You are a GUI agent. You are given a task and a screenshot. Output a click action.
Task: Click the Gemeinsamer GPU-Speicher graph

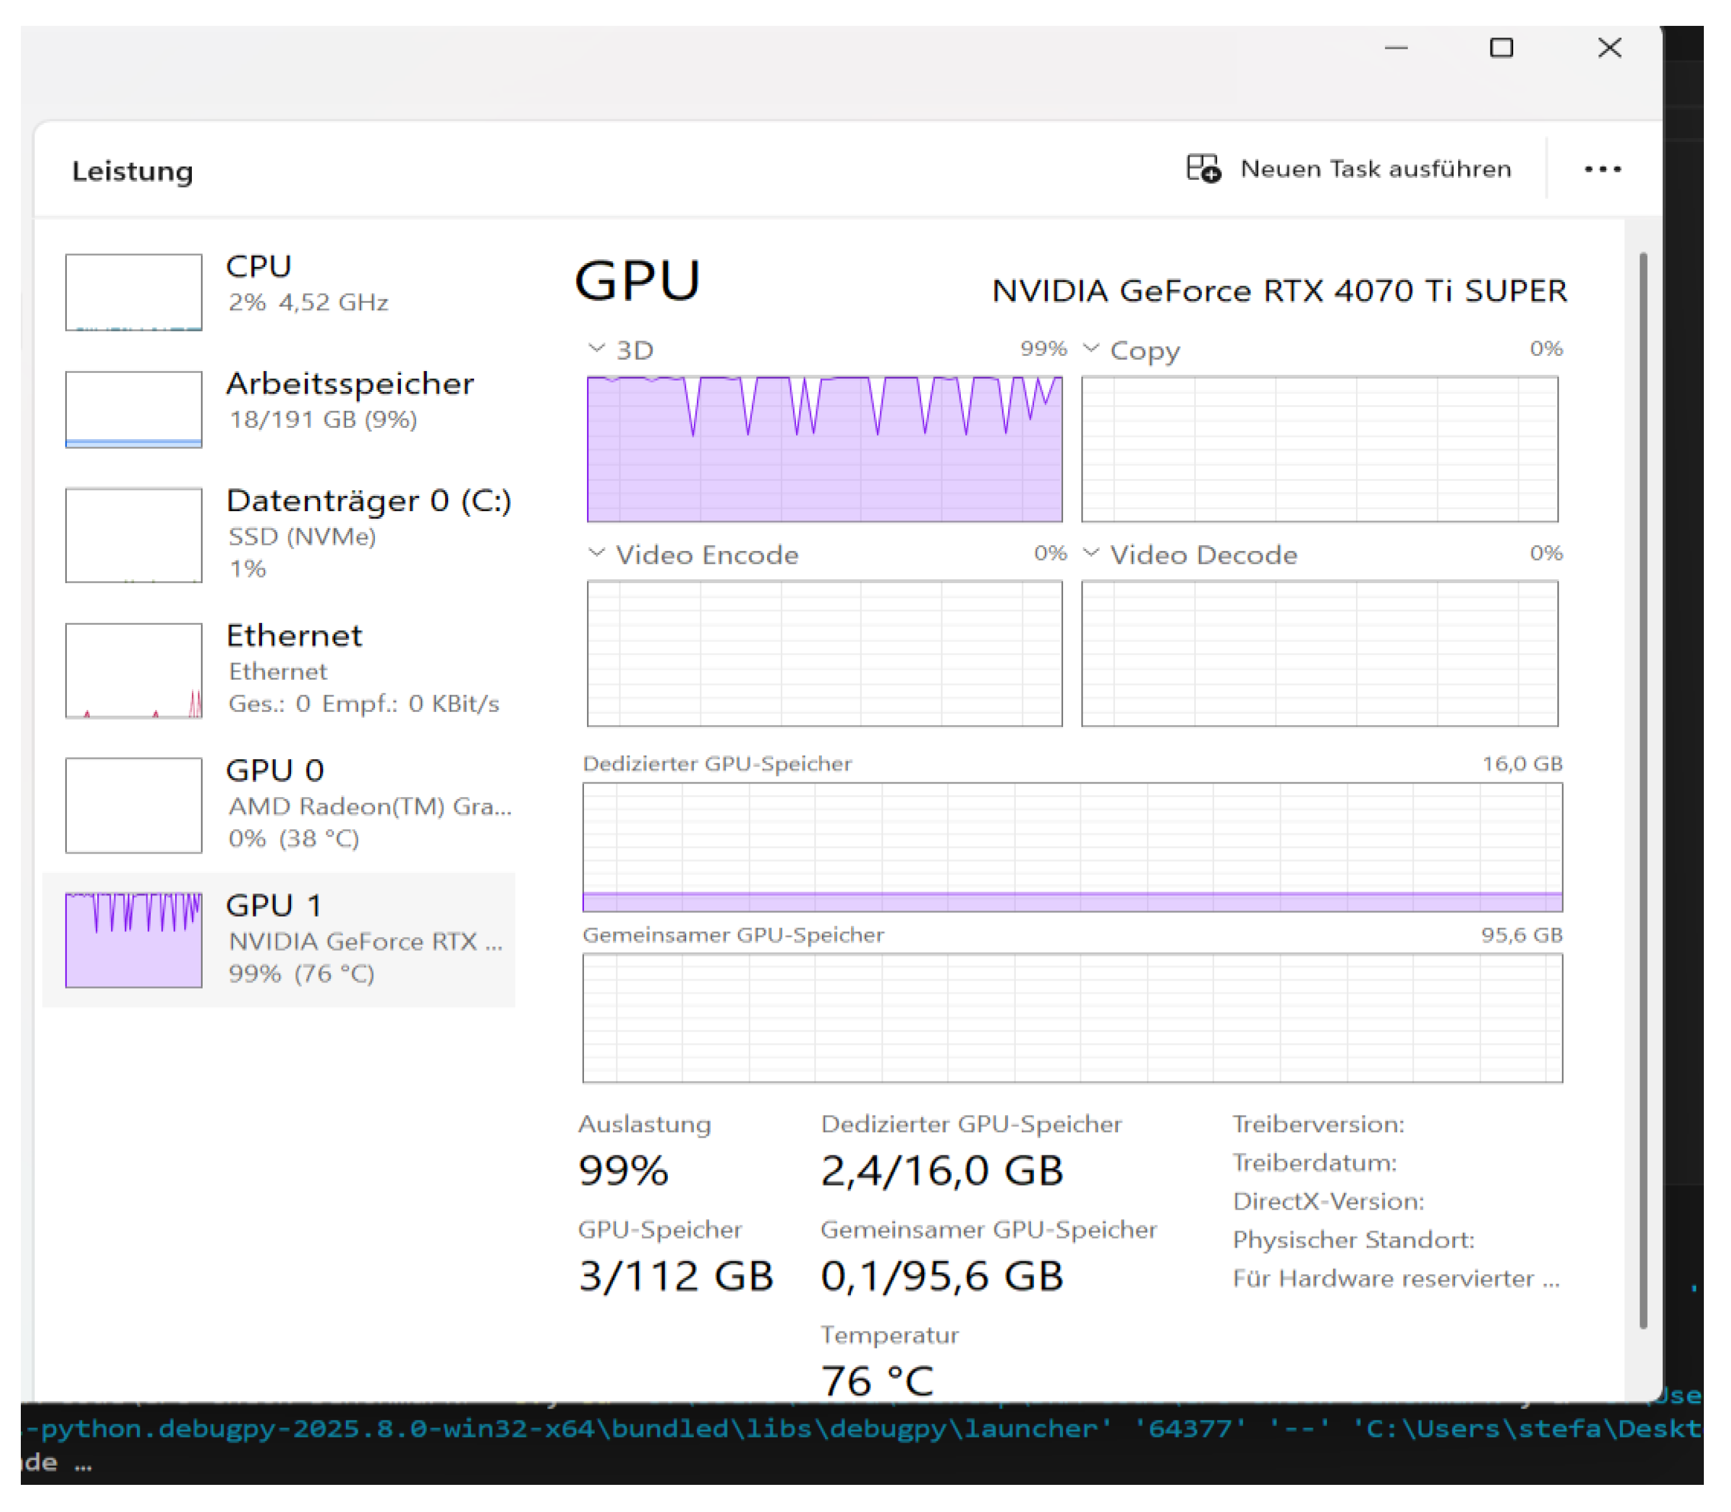pos(1072,1019)
